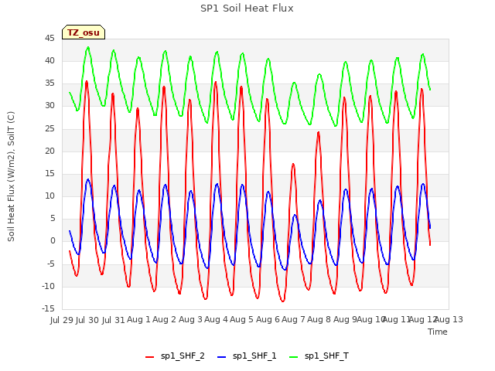Viewport: 495px width, 371px height.
Task: Select the sp1_SHF_2 legend label
Action: pyautogui.click(x=183, y=356)
